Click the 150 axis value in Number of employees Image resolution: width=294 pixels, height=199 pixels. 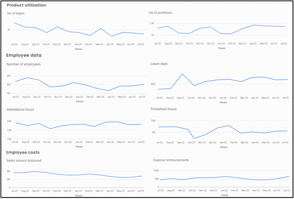click(9, 93)
